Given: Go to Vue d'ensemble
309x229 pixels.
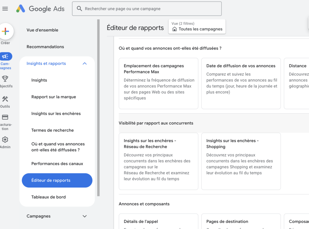Looking at the screenshot, I should [x=42, y=30].
